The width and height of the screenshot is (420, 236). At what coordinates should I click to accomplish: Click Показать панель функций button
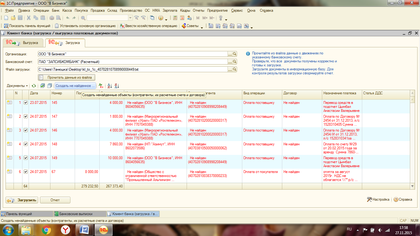point(26,26)
